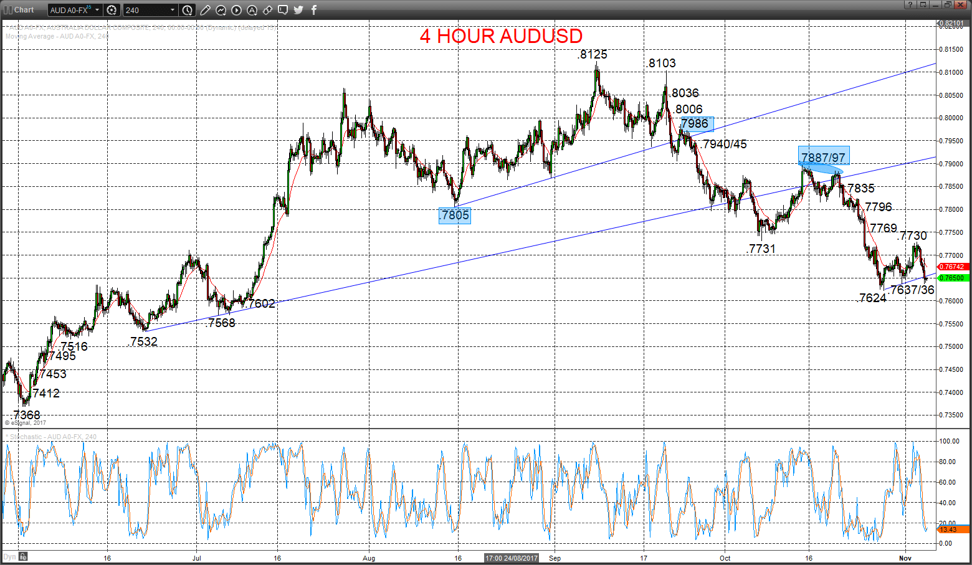Screen dimensions: 972x565
Task: Open chart settings gear icon
Action: [x=112, y=10]
